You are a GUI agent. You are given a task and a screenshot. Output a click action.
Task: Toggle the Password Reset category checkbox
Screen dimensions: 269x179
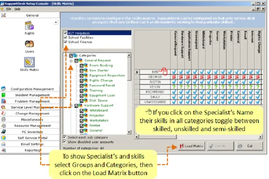81,86
